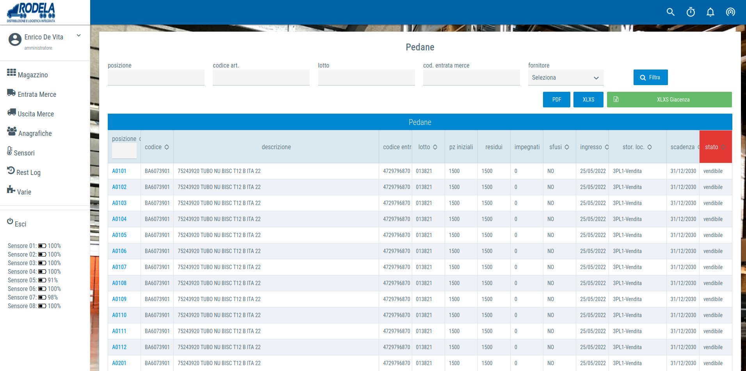Open notifications bell icon
The width and height of the screenshot is (746, 371).
[710, 12]
